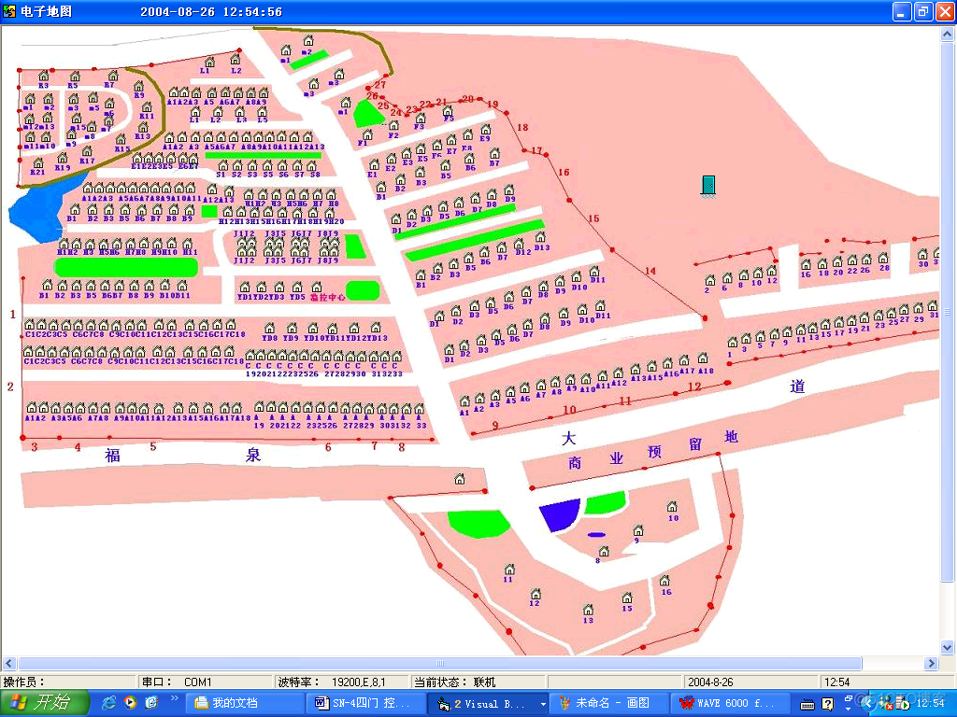Click the language bar keyboard icon
Screen dimensions: 957x717
807,705
